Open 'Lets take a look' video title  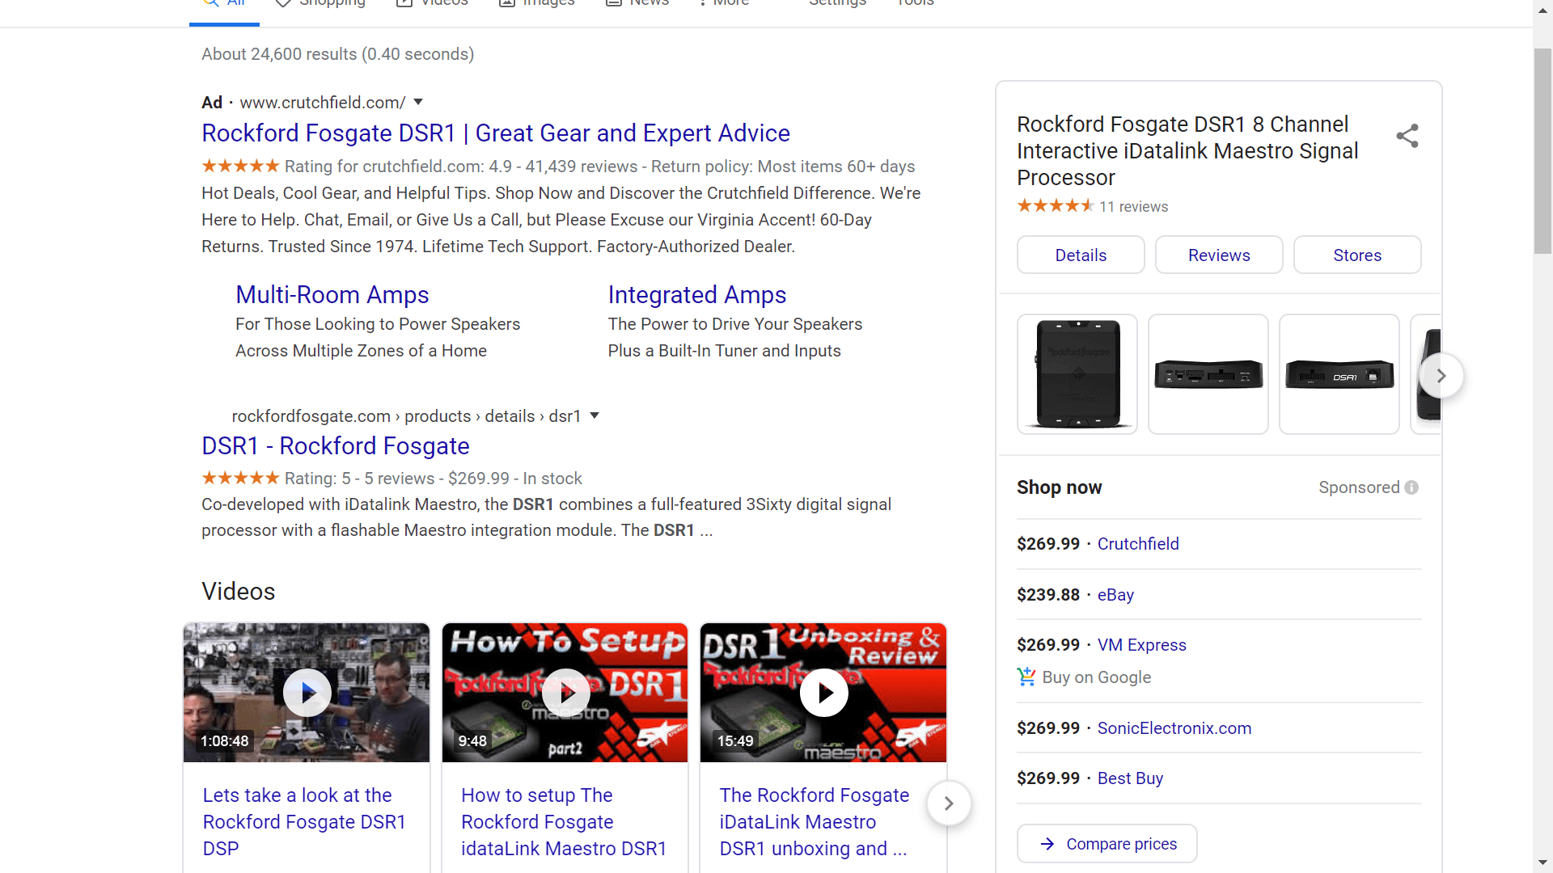(x=304, y=822)
